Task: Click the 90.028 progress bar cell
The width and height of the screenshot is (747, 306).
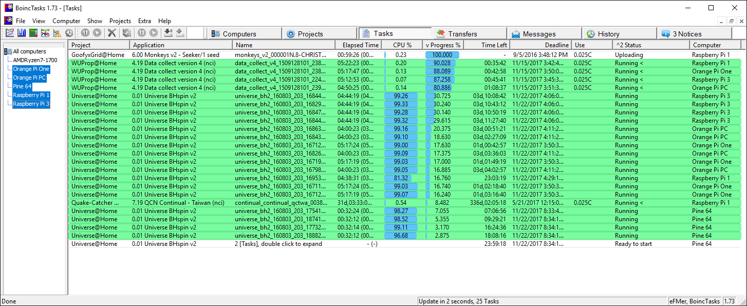Action: pos(442,63)
